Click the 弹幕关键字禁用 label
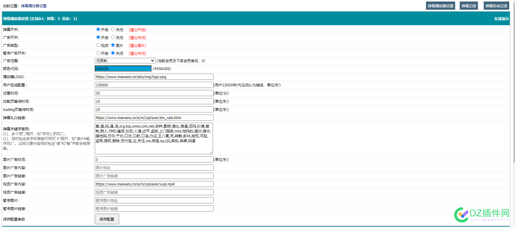The width and height of the screenshot is (515, 227). pyautogui.click(x=16, y=129)
